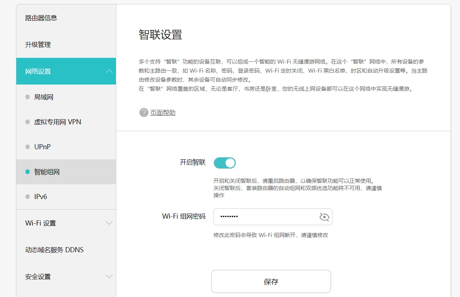Viewport: 460px width, 297px height.
Task: Go to 升级管理 page
Action: 38,45
